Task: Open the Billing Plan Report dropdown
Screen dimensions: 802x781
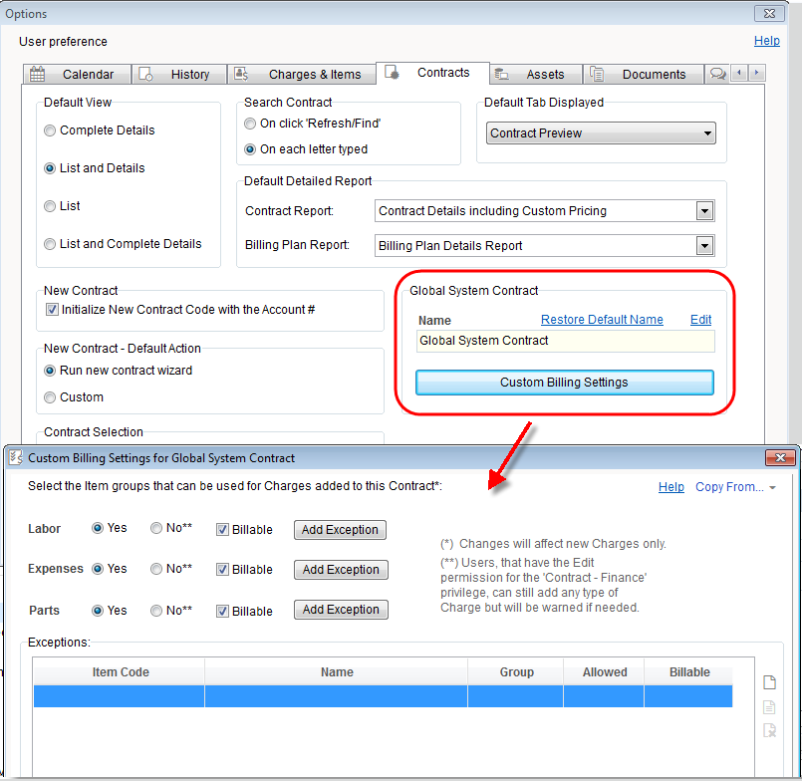Action: pos(704,246)
